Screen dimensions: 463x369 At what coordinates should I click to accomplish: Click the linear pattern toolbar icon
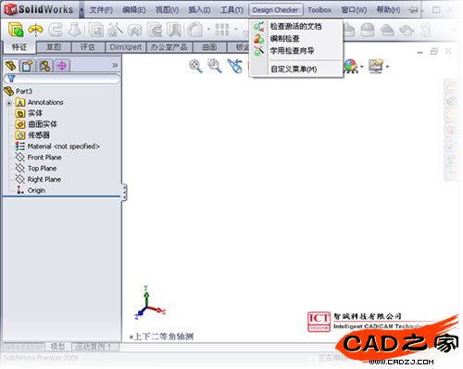(222, 30)
